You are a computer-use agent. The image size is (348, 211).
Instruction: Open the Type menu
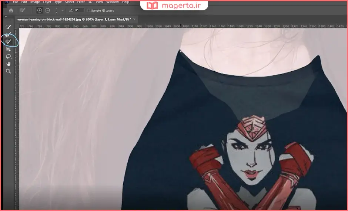pos(58,2)
